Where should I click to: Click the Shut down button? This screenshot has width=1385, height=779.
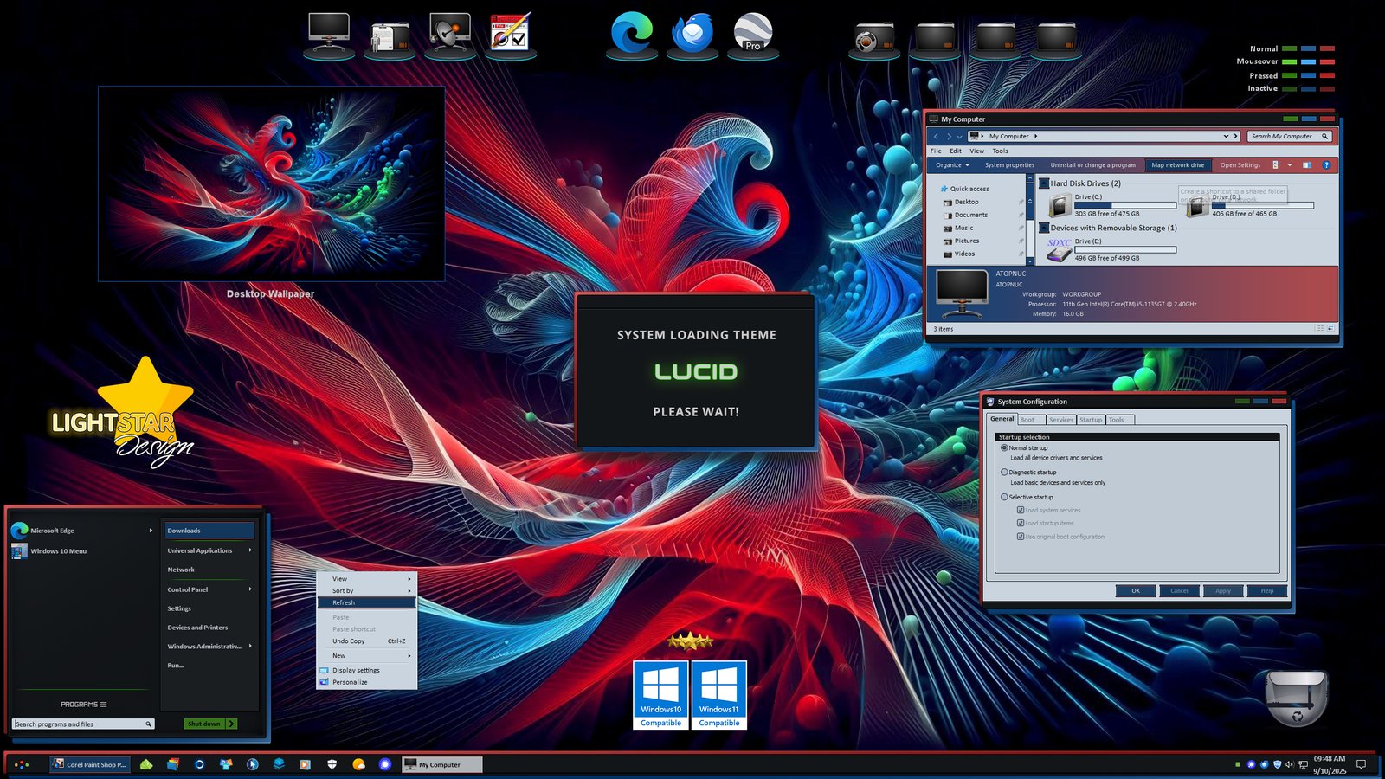coord(204,724)
